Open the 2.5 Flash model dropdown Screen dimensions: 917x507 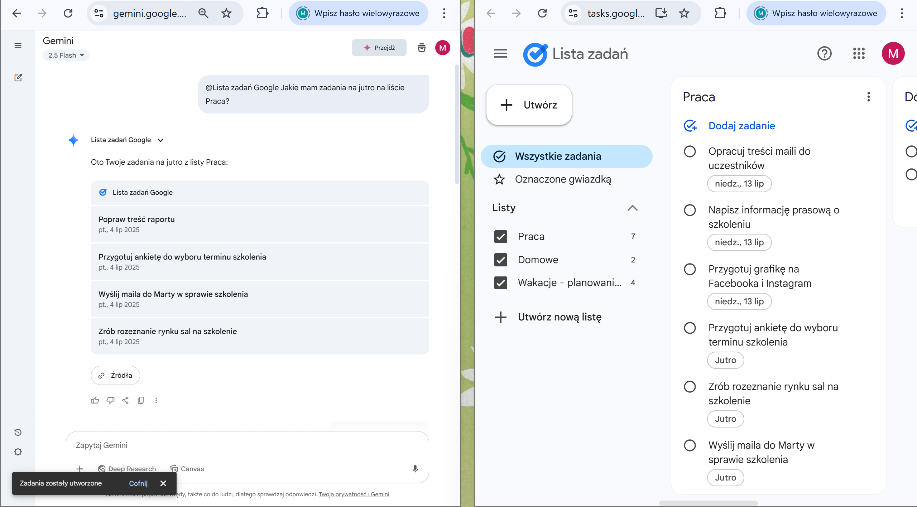click(x=66, y=55)
